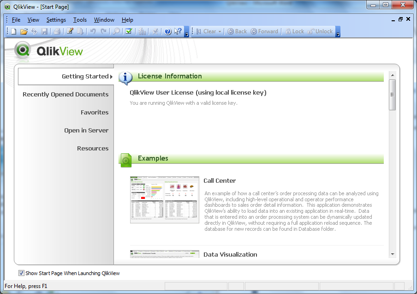Open the Resources section
This screenshot has height=294, width=417.
coord(93,149)
